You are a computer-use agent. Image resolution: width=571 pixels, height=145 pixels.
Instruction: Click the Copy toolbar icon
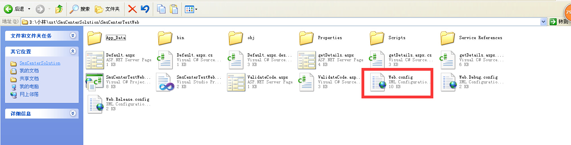(x=161, y=9)
